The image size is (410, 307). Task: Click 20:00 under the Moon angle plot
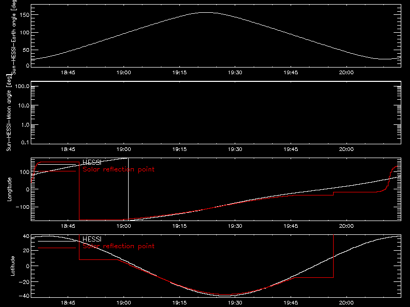(346, 149)
